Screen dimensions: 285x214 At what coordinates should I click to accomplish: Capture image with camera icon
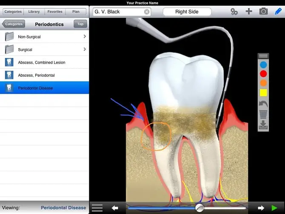coord(263,12)
